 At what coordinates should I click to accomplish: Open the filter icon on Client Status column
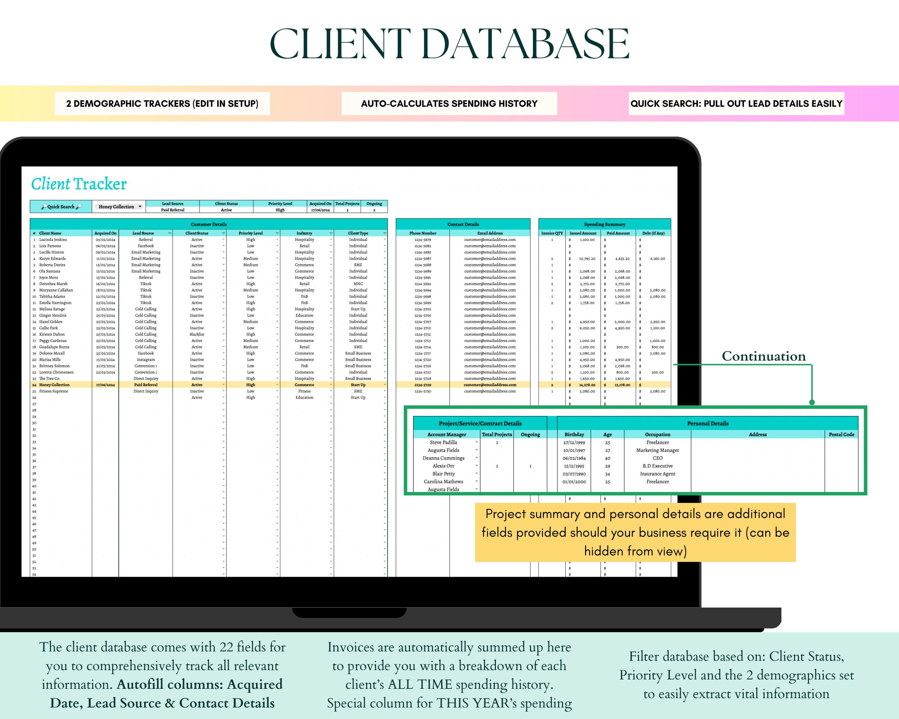tap(224, 233)
